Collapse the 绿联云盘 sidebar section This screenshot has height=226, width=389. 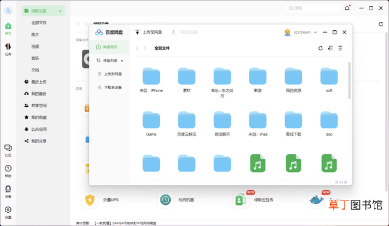(60, 11)
